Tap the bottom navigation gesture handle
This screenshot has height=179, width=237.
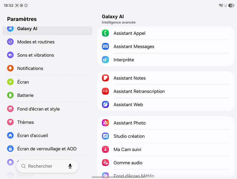click(x=119, y=177)
